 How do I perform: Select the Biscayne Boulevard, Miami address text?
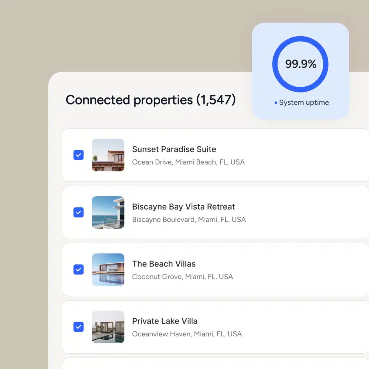pyautogui.click(x=189, y=220)
